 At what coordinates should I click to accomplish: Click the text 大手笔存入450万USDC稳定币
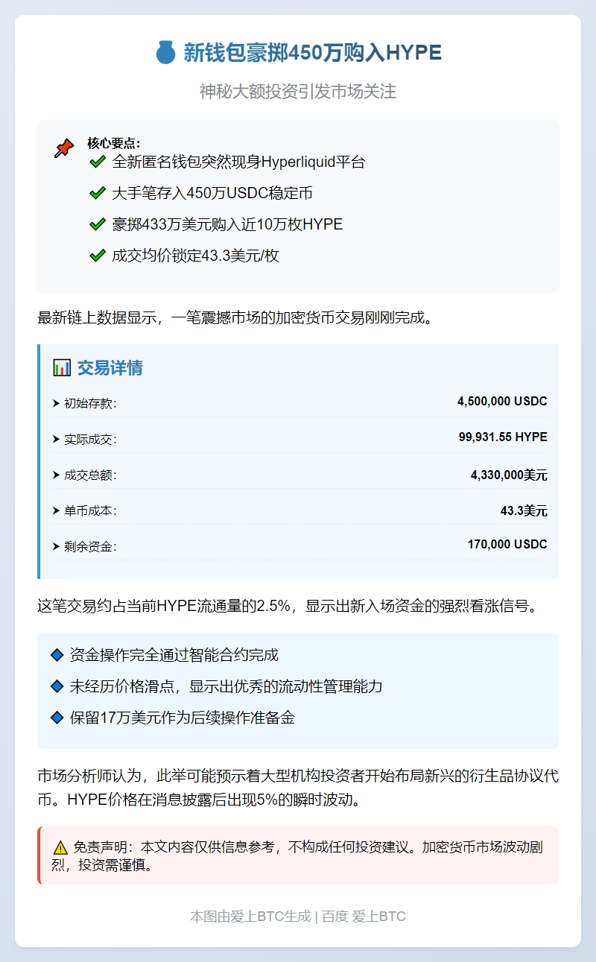point(212,193)
